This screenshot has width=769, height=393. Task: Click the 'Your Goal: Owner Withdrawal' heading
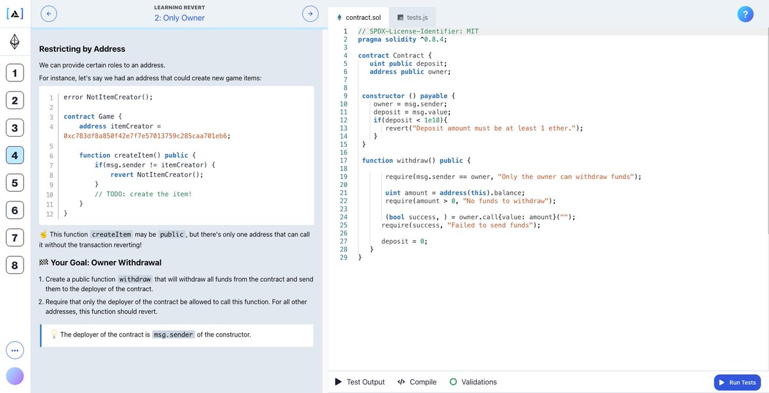(100, 262)
